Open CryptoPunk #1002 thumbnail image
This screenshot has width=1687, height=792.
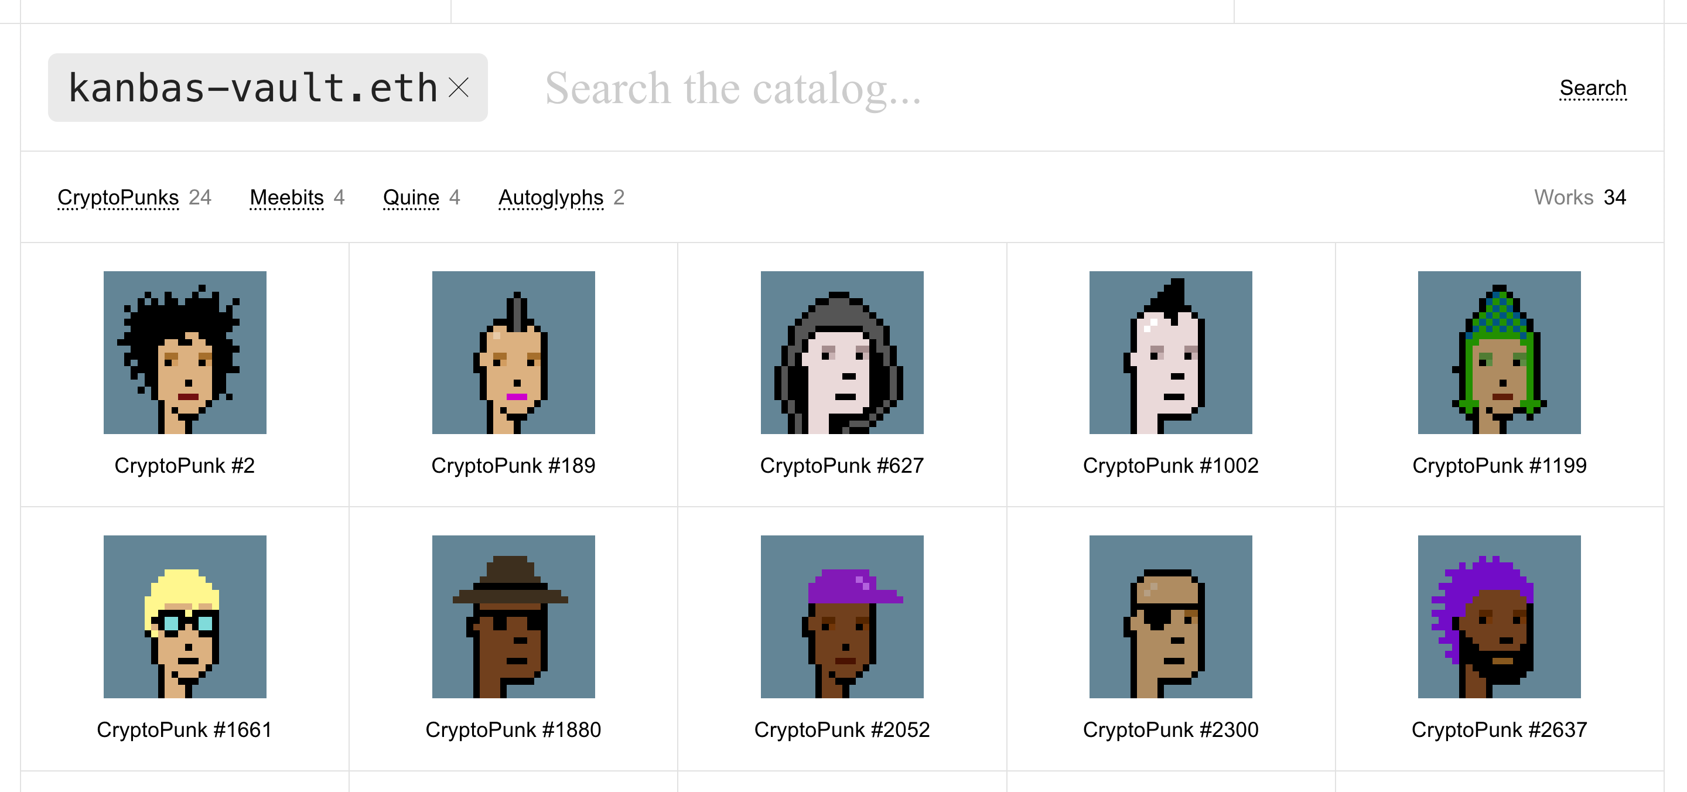coord(1171,353)
